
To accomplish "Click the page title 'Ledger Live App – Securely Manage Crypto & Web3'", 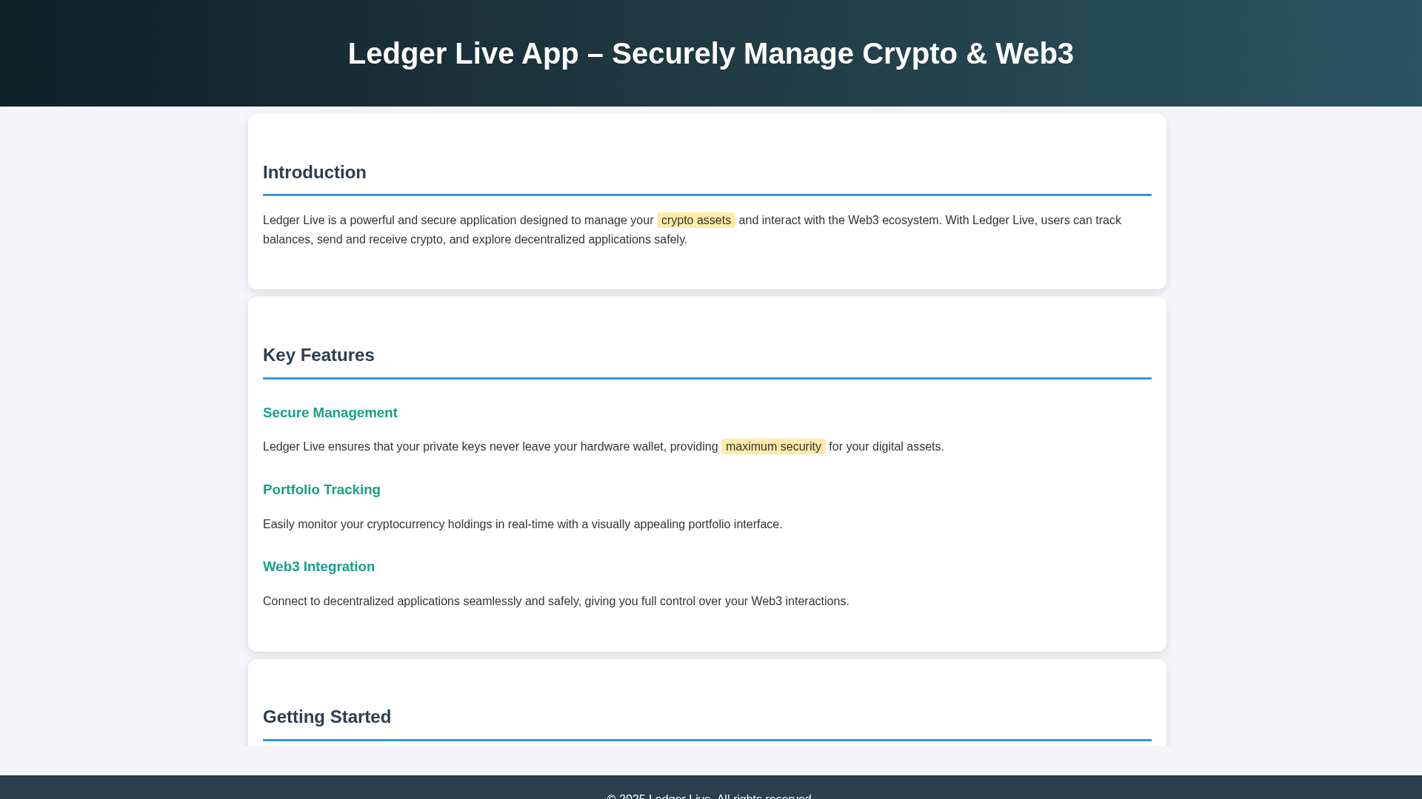I will coord(710,53).
